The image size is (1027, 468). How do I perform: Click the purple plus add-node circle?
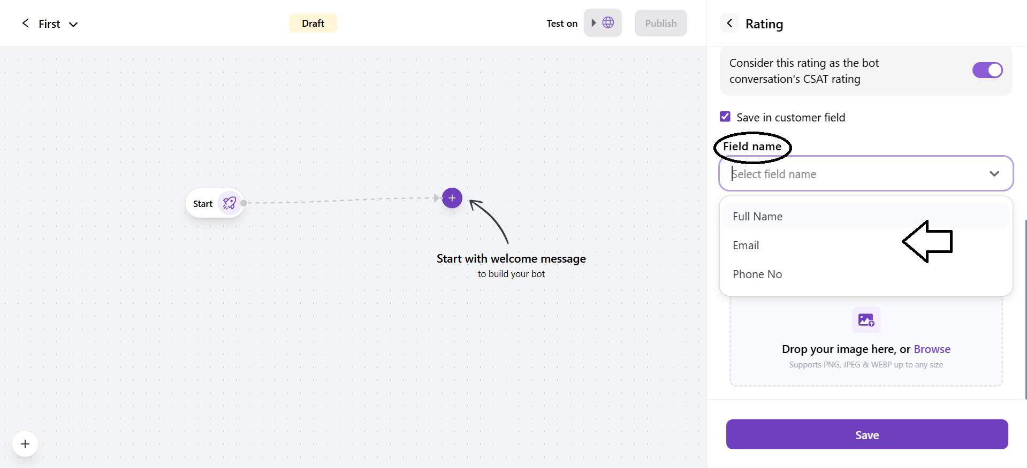452,198
